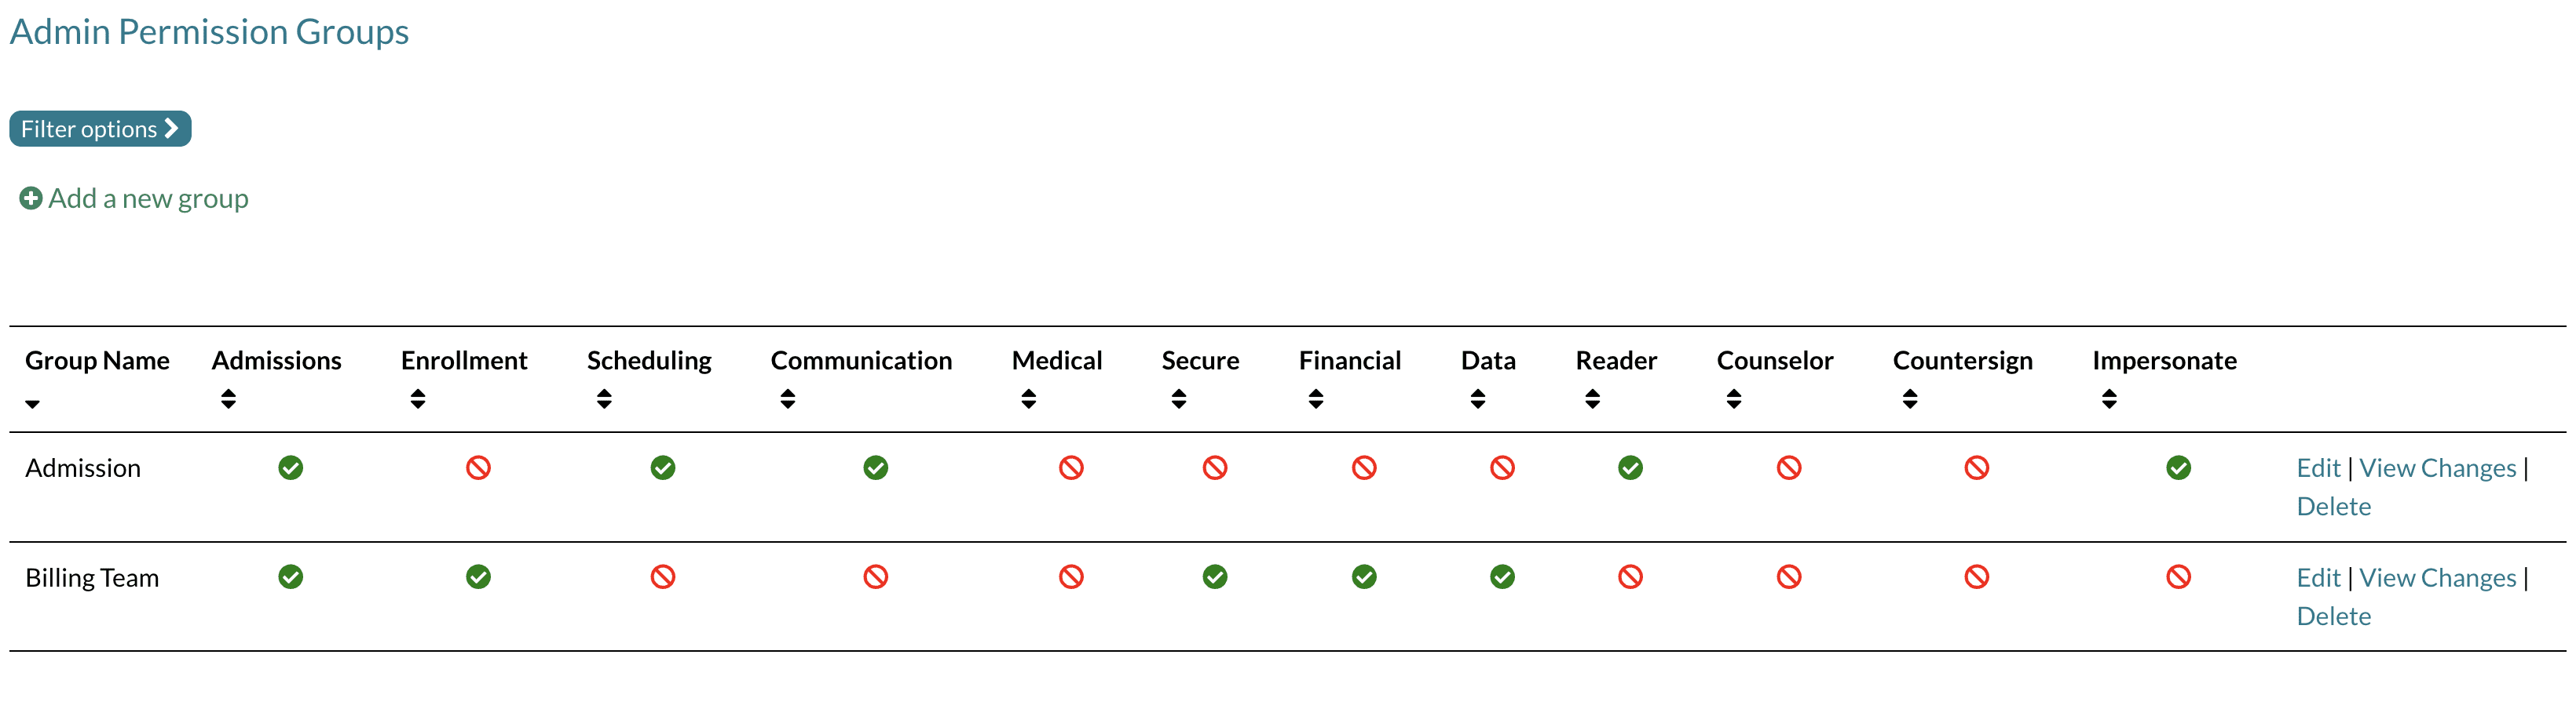Image resolution: width=2576 pixels, height=720 pixels.
Task: Open Edit for the Admission group
Action: coord(2317,468)
